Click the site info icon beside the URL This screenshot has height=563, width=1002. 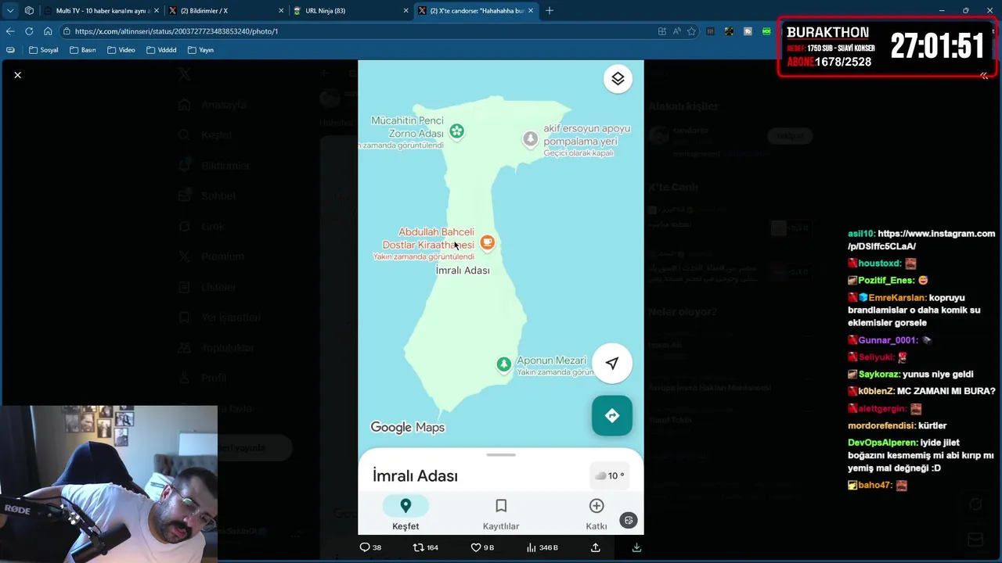coord(67,31)
